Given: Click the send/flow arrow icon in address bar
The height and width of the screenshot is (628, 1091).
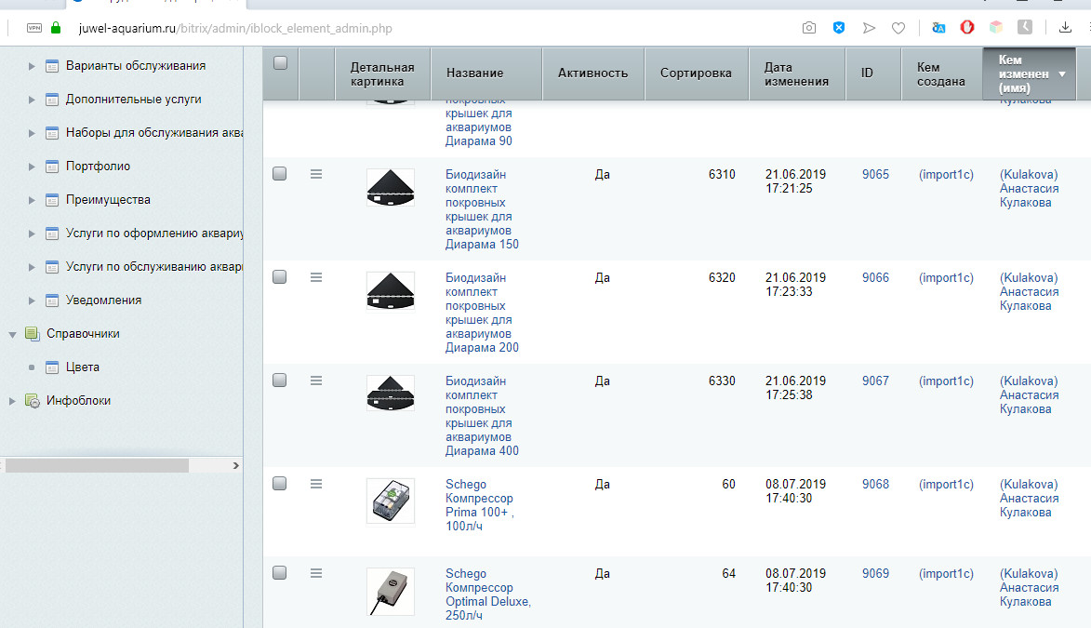Looking at the screenshot, I should (869, 28).
